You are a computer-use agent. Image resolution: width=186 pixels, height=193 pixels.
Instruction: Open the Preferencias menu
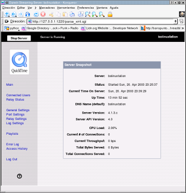pos(86,8)
